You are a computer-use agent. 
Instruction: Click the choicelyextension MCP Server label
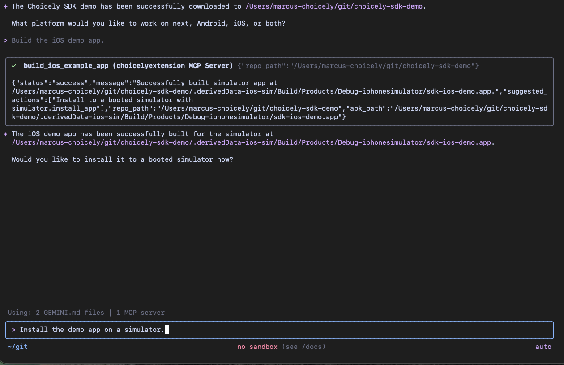click(x=169, y=65)
